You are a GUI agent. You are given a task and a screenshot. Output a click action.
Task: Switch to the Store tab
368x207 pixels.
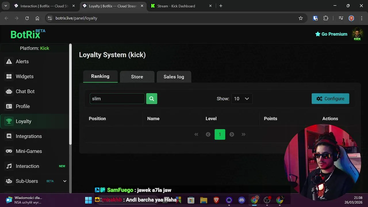click(137, 77)
